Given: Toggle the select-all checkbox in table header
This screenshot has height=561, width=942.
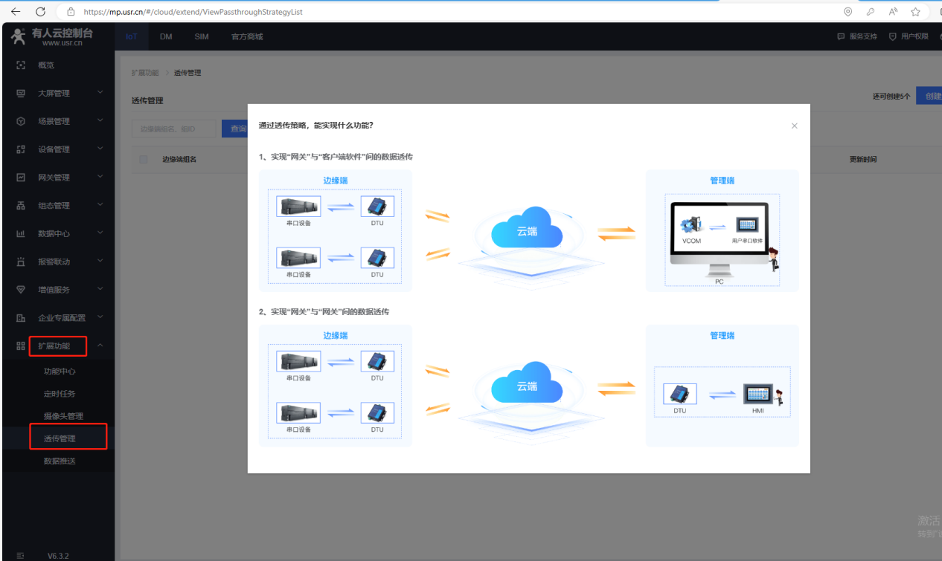Looking at the screenshot, I should point(144,159).
